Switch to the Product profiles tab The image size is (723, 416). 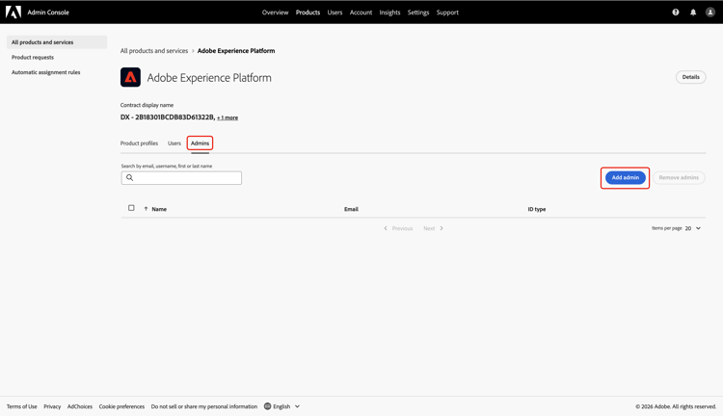pyautogui.click(x=139, y=143)
